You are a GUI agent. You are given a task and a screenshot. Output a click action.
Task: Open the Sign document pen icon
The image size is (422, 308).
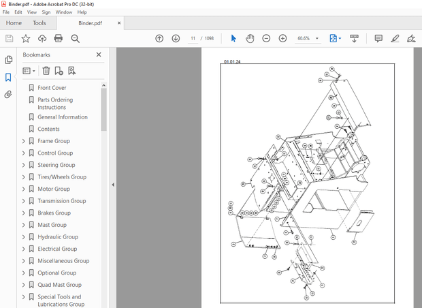click(x=411, y=39)
